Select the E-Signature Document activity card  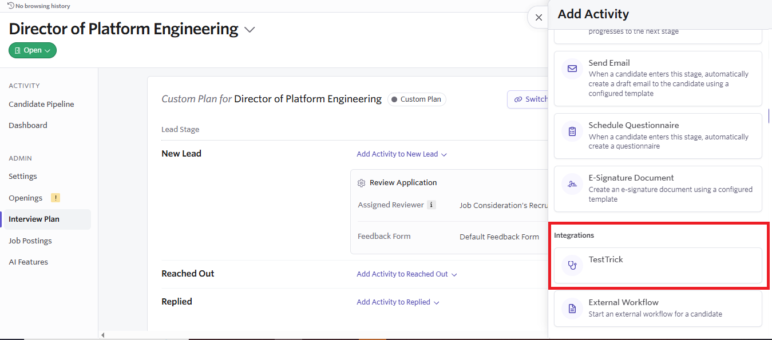(658, 189)
